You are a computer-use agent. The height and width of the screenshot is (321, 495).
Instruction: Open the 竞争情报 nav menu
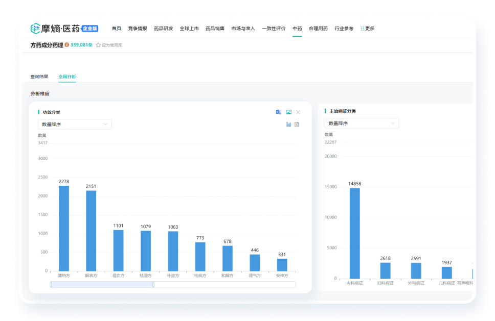pos(138,29)
